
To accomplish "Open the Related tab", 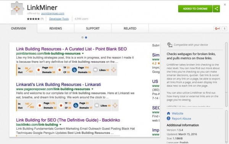I will 130,29.
